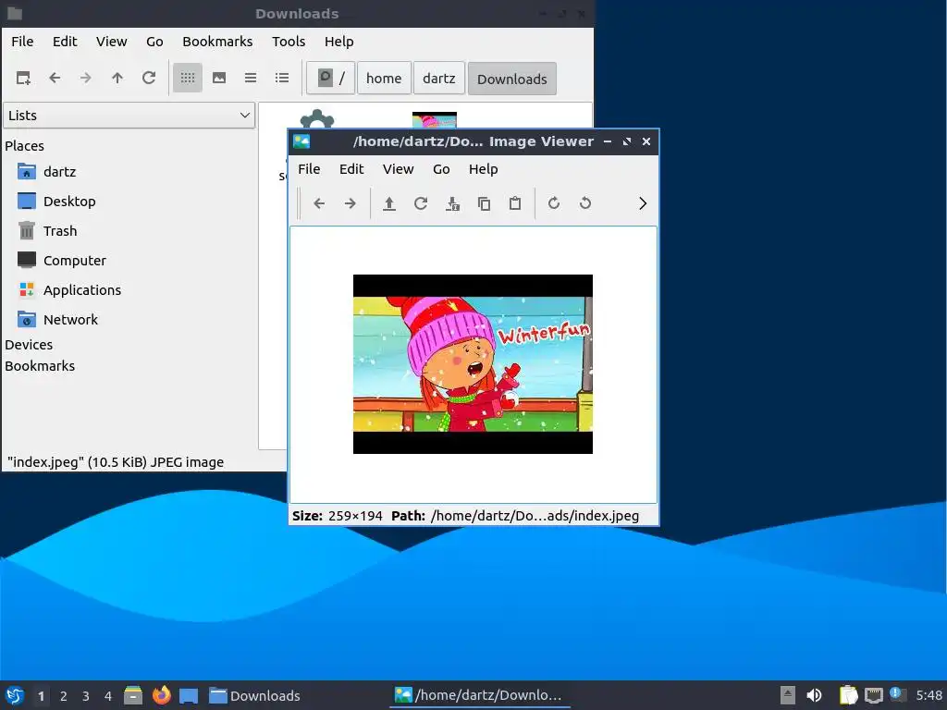
Task: Show previous image in Image Viewer
Action: tap(319, 203)
